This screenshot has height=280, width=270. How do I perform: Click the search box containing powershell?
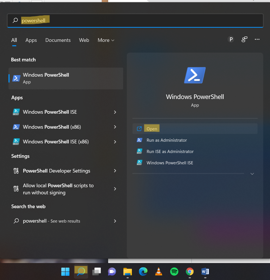136,21
